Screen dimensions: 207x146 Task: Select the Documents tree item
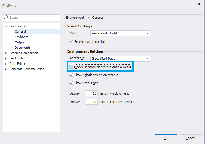(x=23, y=48)
